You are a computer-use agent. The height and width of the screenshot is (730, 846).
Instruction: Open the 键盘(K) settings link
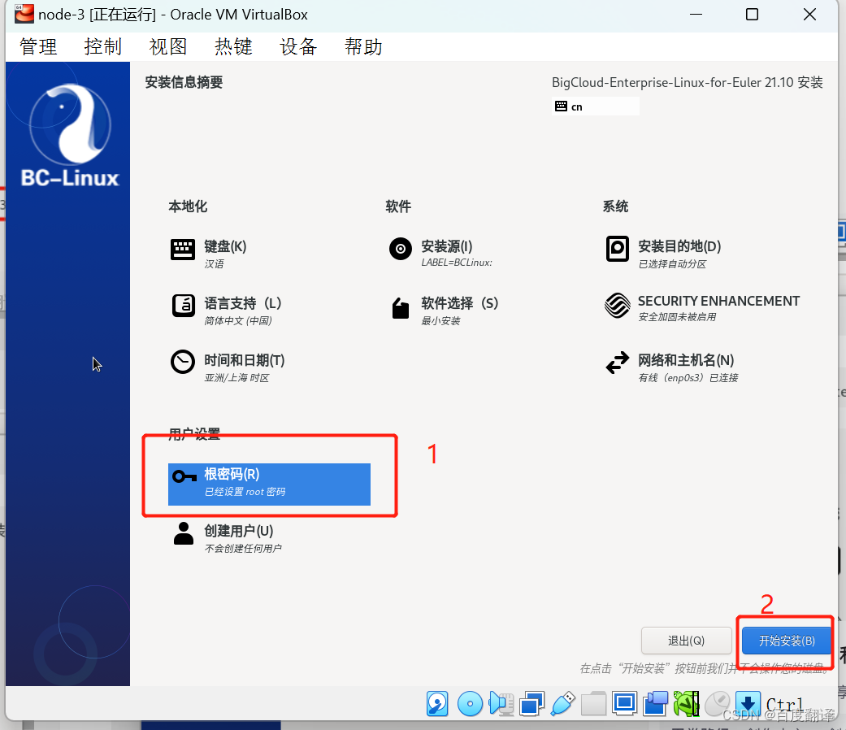coord(226,246)
